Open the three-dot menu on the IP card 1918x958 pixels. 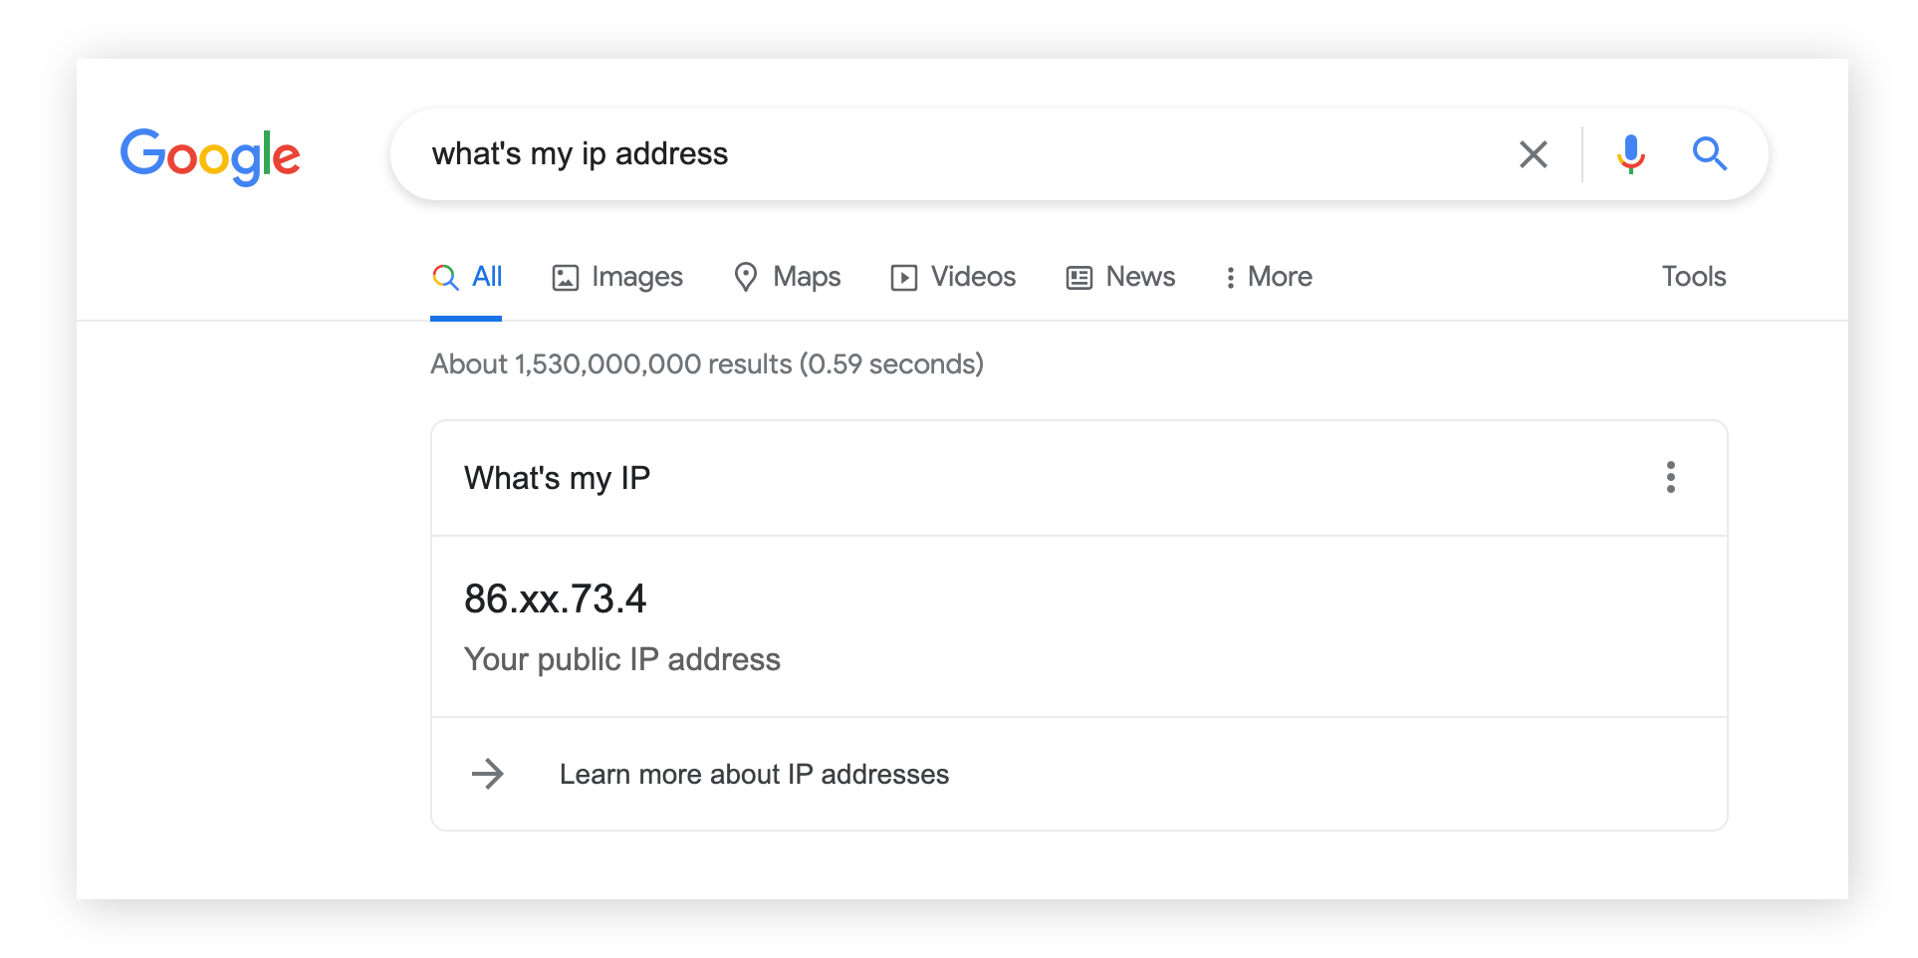(1670, 478)
